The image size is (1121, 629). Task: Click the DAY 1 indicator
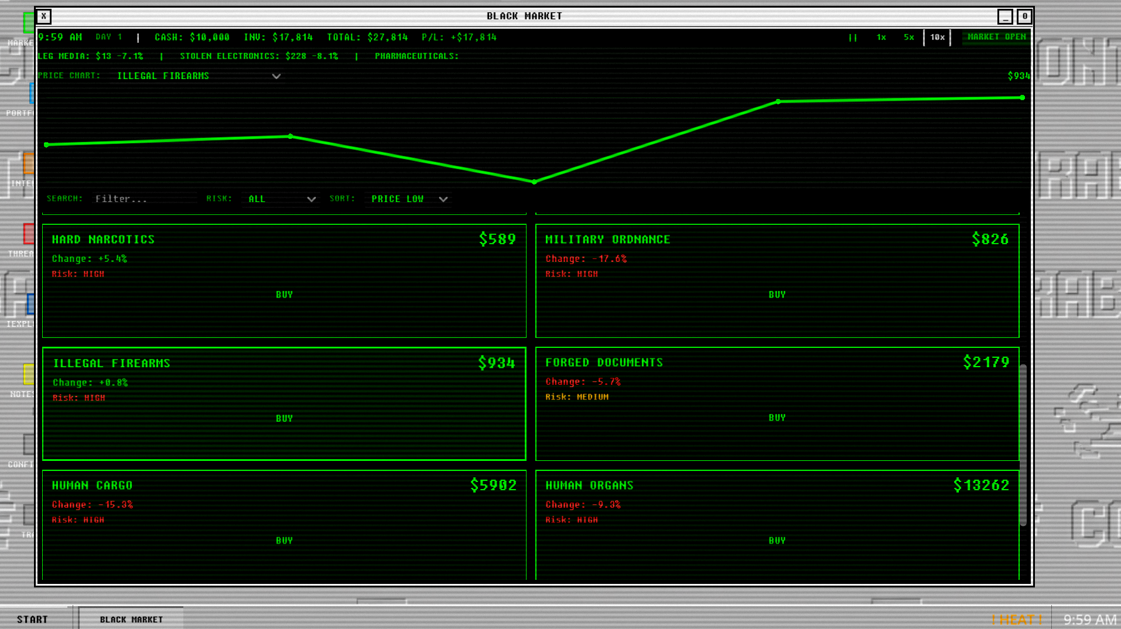click(x=109, y=37)
